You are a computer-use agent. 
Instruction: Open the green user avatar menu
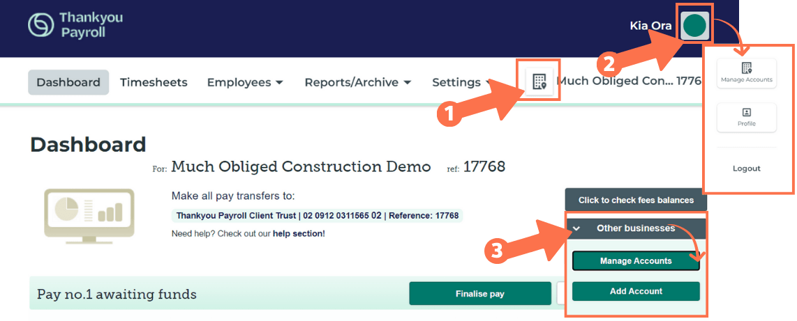click(x=694, y=25)
